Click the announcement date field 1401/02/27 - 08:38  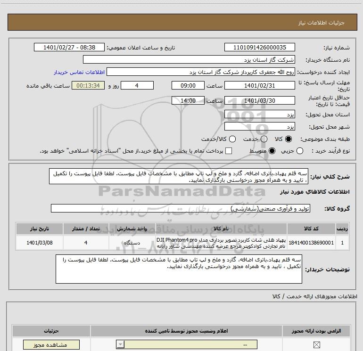pyautogui.click(x=69, y=48)
